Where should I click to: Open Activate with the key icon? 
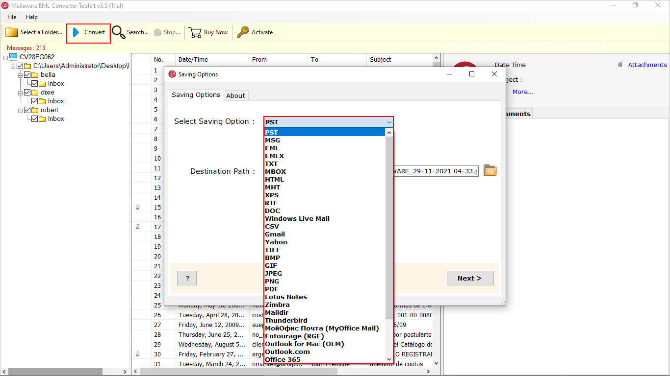click(243, 32)
